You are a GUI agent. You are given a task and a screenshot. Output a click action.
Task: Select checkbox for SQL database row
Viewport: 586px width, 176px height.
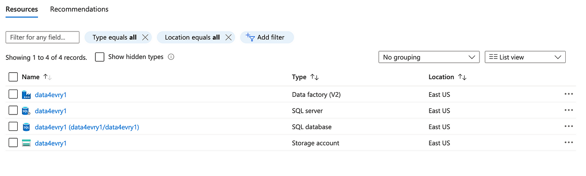click(x=13, y=127)
